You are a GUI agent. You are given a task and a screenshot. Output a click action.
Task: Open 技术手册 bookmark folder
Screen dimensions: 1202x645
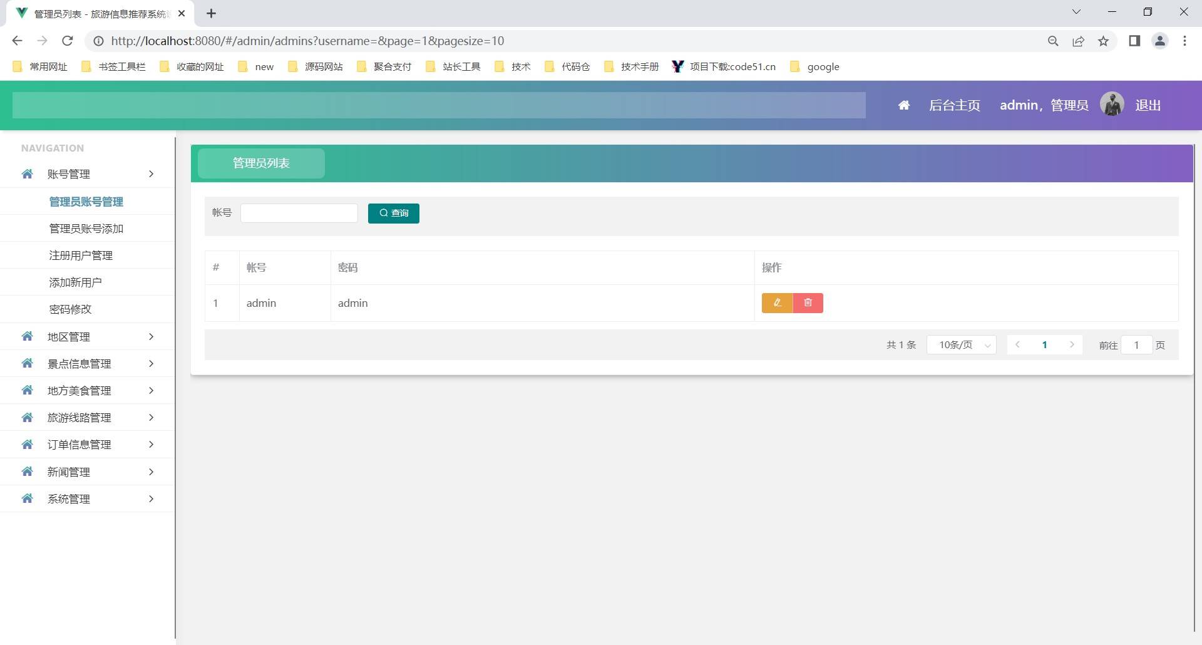[632, 66]
